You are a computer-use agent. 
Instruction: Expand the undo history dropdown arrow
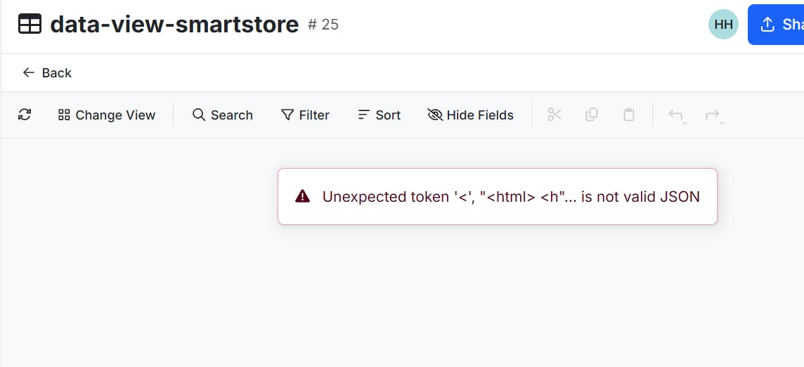click(x=685, y=124)
